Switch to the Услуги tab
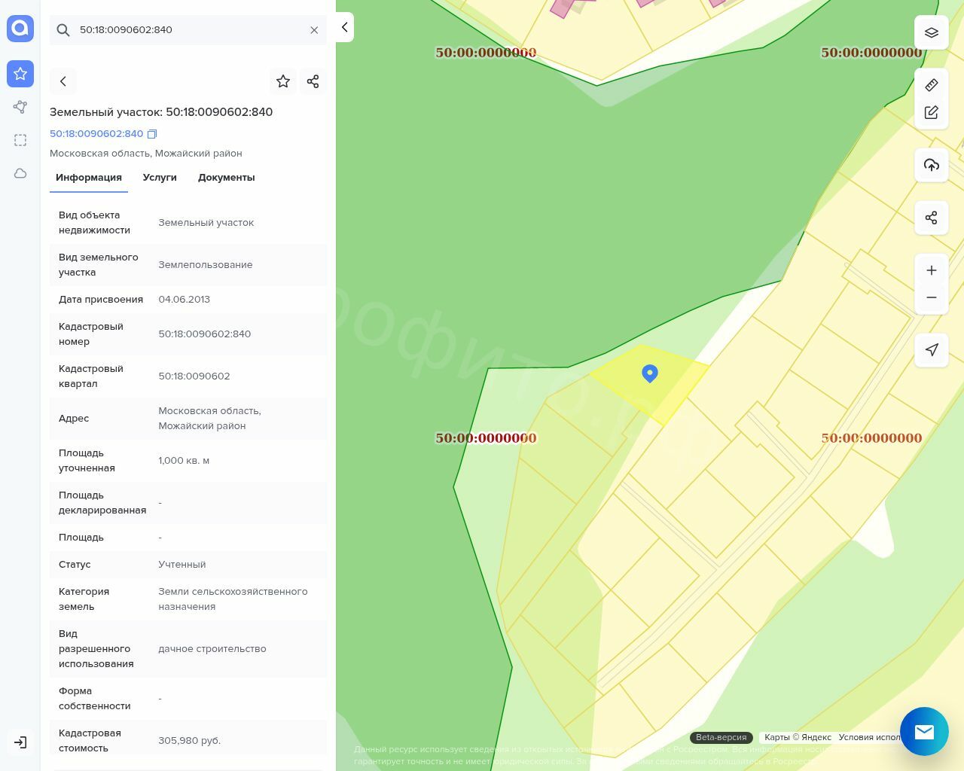This screenshot has height=771, width=964. (160, 178)
